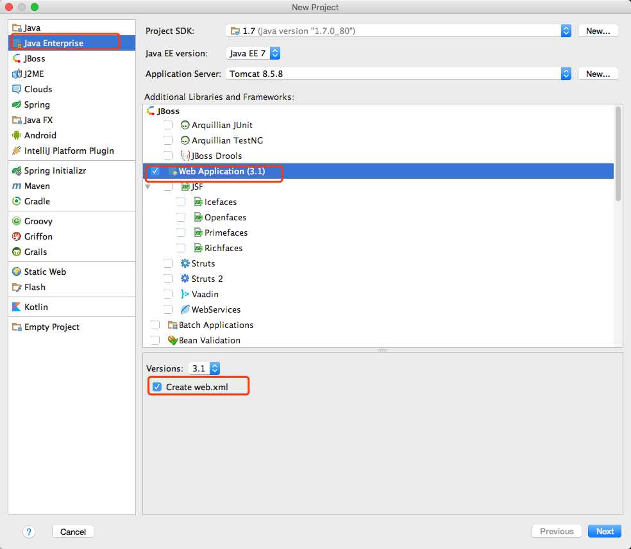Screen dimensions: 631x549
Task: Enable the Vaadin checkbox
Action: 168,294
